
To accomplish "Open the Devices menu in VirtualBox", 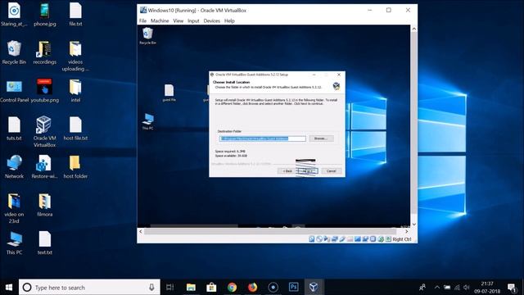I will click(212, 20).
